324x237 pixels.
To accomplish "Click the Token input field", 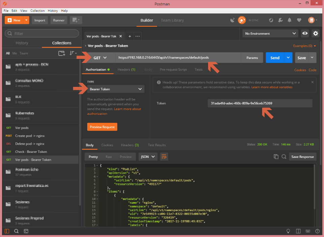I will 260,103.
